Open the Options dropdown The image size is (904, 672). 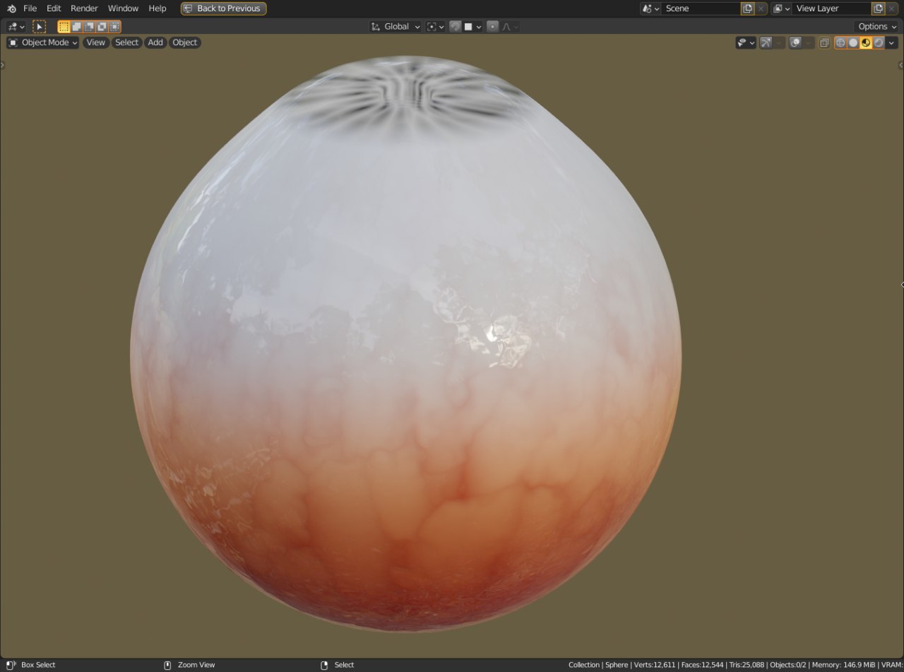pos(876,27)
